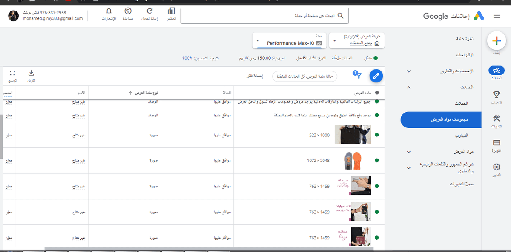
Task: Click the help (مساعدة) icon
Action: tap(128, 11)
